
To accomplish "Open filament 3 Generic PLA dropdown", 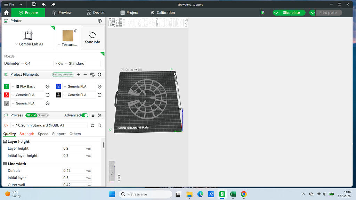I will coord(27,95).
